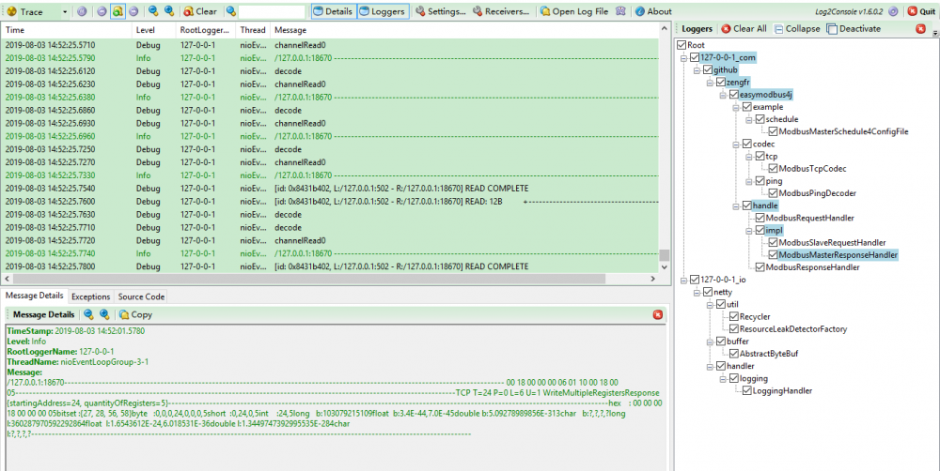Click first magnifier icon in Message Details bar

coord(88,314)
